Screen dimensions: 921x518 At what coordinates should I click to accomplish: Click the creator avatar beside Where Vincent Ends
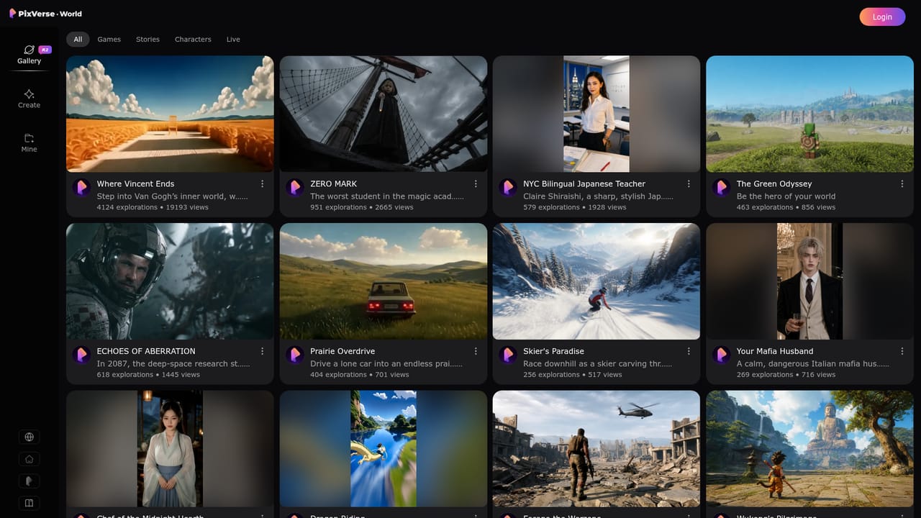tap(81, 188)
